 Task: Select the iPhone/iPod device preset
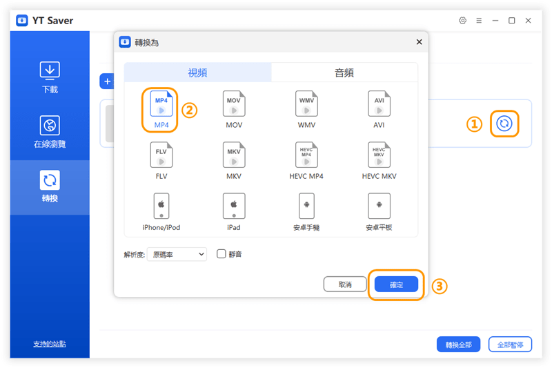(161, 206)
